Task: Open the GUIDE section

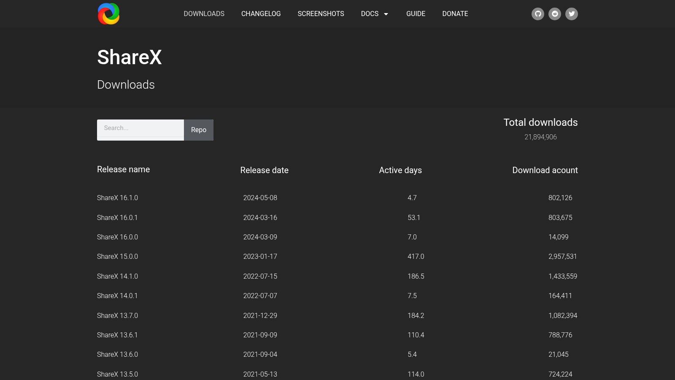Action: pos(416,14)
